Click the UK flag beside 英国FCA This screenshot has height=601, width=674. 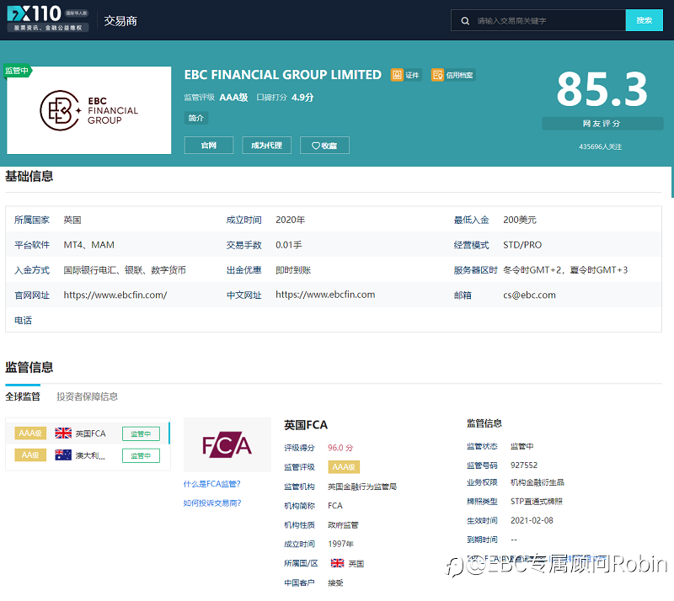pyautogui.click(x=63, y=433)
